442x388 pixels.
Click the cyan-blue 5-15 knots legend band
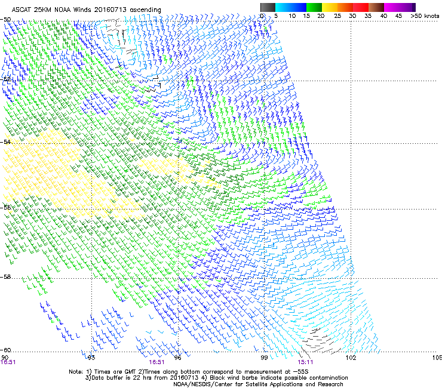291,7
